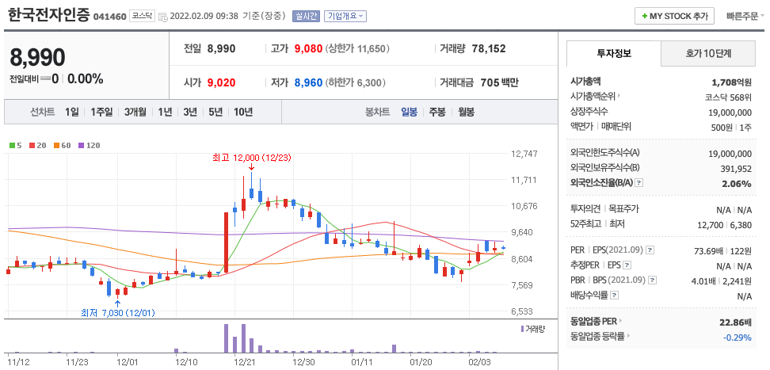The width and height of the screenshot is (770, 370).
Task: Select the 1주일 line chart period
Action: 101,112
